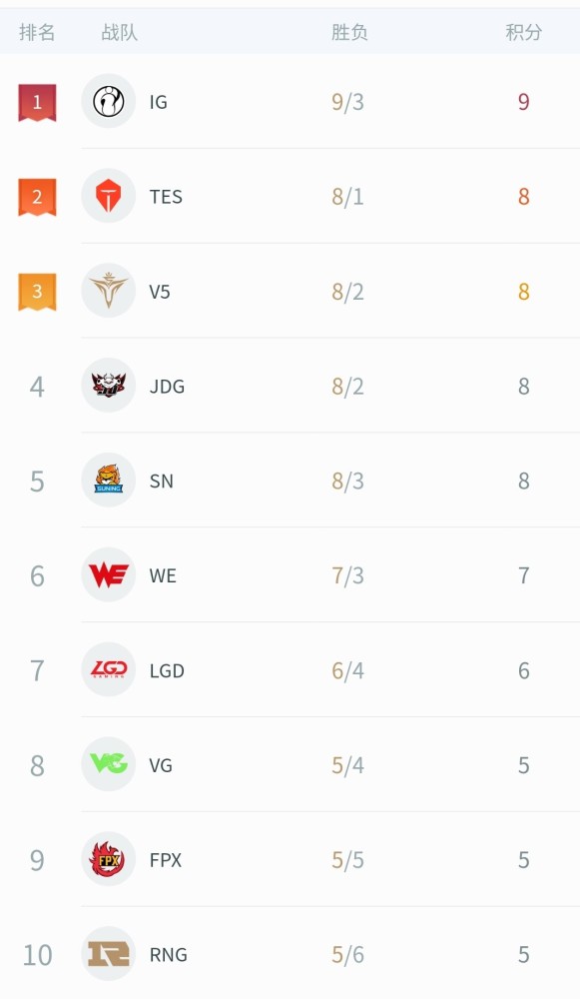
Task: Sort by the 积分 column header
Action: tap(523, 32)
